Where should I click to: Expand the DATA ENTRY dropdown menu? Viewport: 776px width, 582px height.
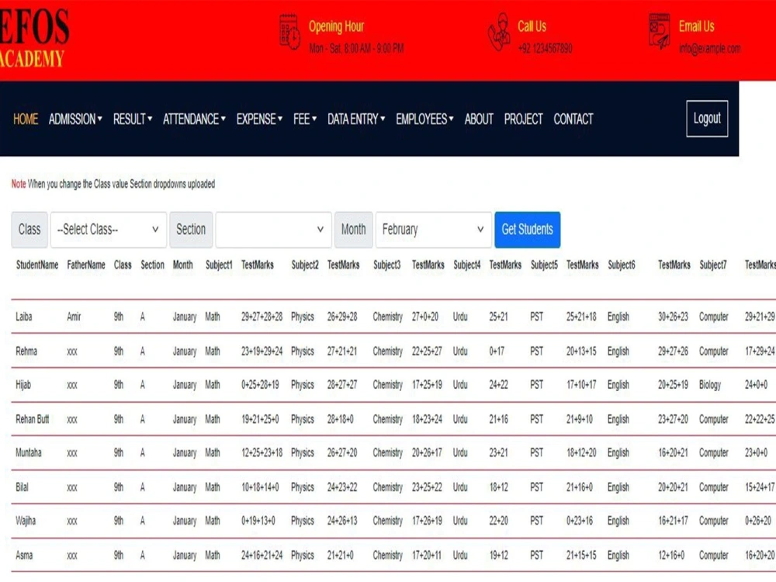coord(356,120)
